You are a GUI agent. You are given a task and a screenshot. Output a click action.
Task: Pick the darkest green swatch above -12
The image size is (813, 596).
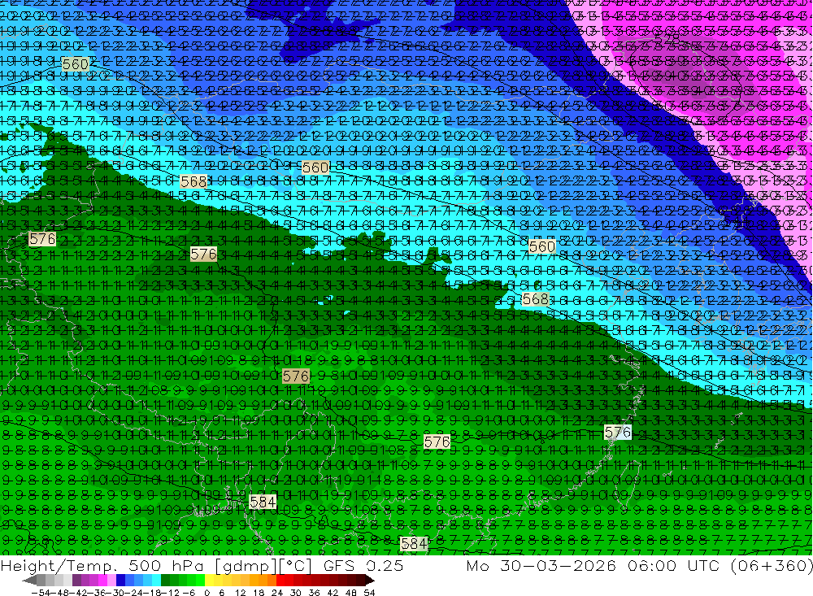pyautogui.click(x=165, y=581)
